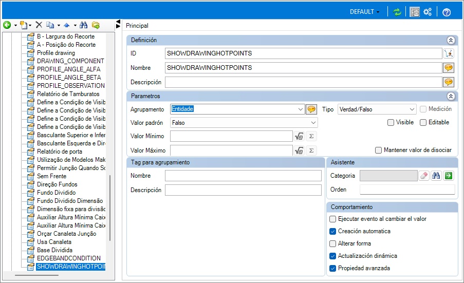The height and width of the screenshot is (283, 464).
Task: Open the Tipo Verdad/Falso dropdown
Action: click(x=412, y=109)
